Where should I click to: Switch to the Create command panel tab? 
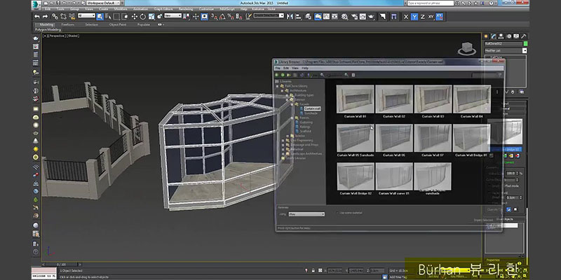click(x=486, y=36)
